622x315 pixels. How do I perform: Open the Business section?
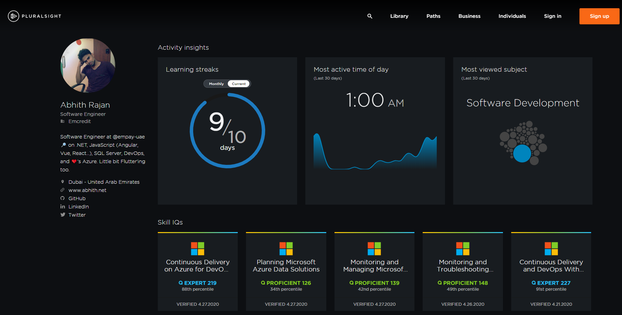click(x=469, y=16)
